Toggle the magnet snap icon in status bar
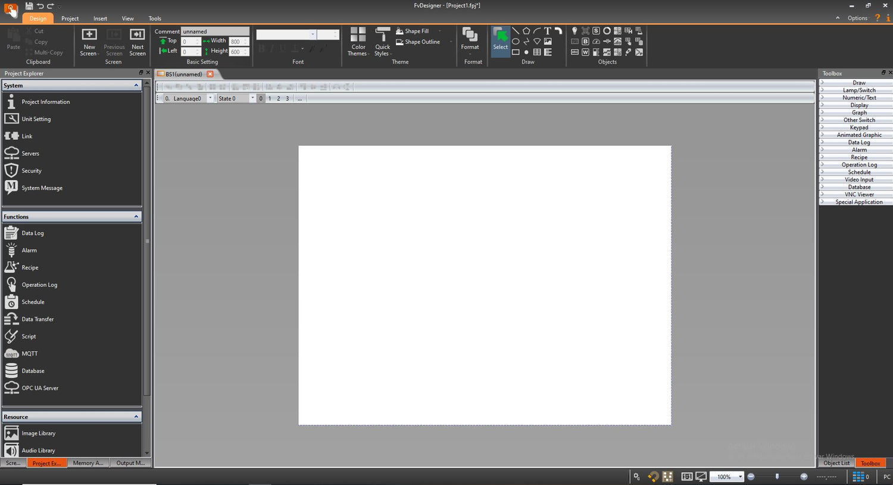The width and height of the screenshot is (893, 485). [x=653, y=477]
